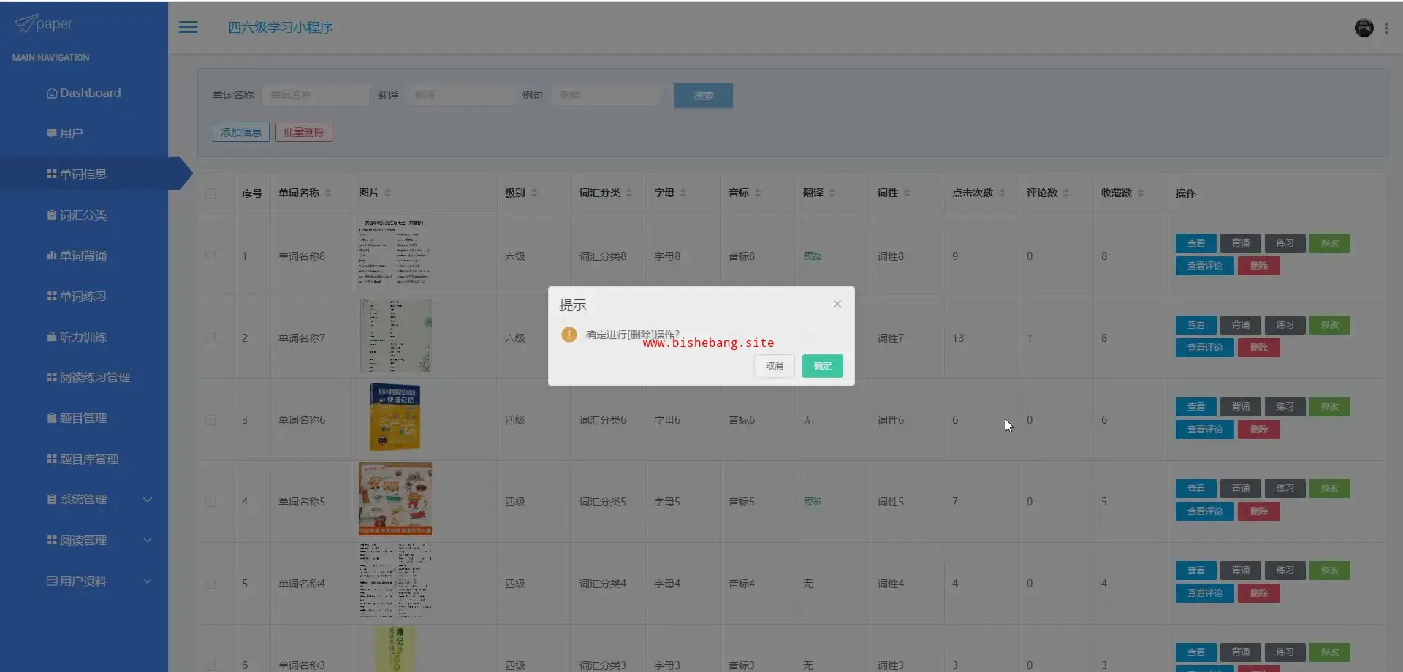
Task: Click 查看评论 for row 单词名称4
Action: pos(1205,593)
